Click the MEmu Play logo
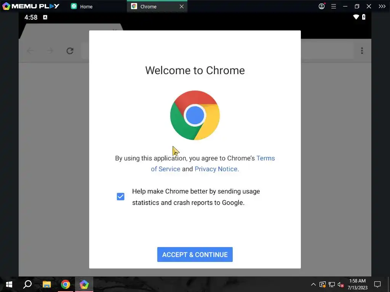Image resolution: width=390 pixels, height=292 pixels. pyautogui.click(x=31, y=6)
